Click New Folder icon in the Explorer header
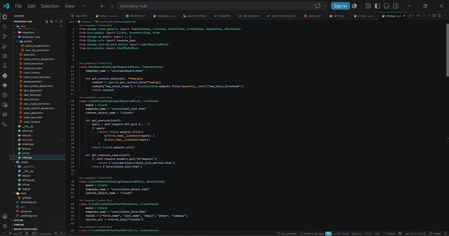This screenshot has width=449, height=236. pyautogui.click(x=51, y=21)
